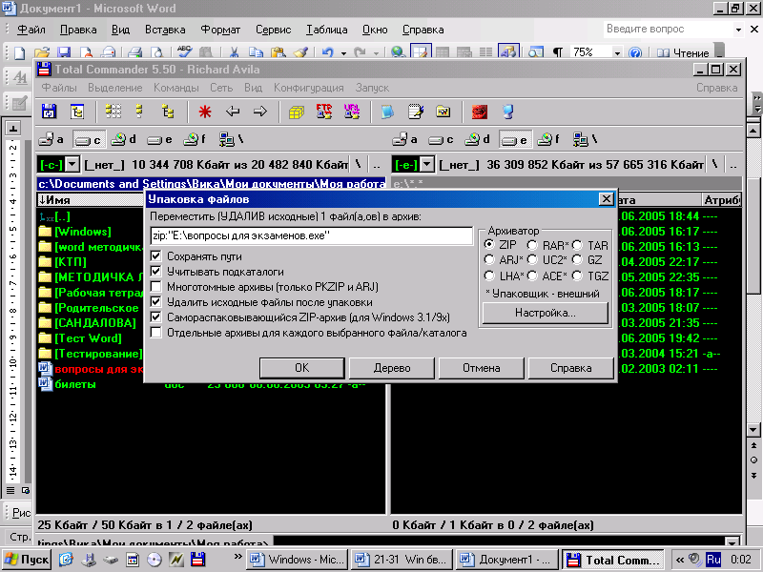Screen dimensions: 763x572
Task: Expand Word's Undo history dropdown arrow
Action: click(x=343, y=52)
